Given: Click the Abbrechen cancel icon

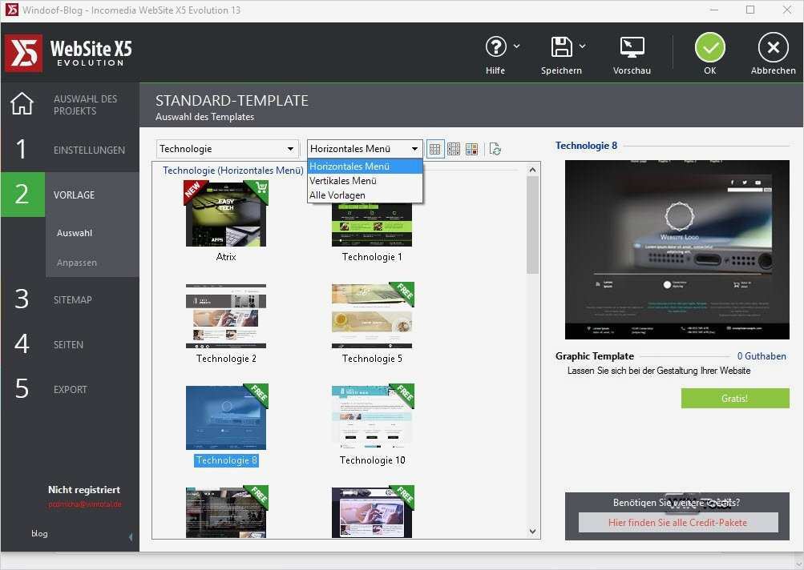Looking at the screenshot, I should pyautogui.click(x=774, y=47).
